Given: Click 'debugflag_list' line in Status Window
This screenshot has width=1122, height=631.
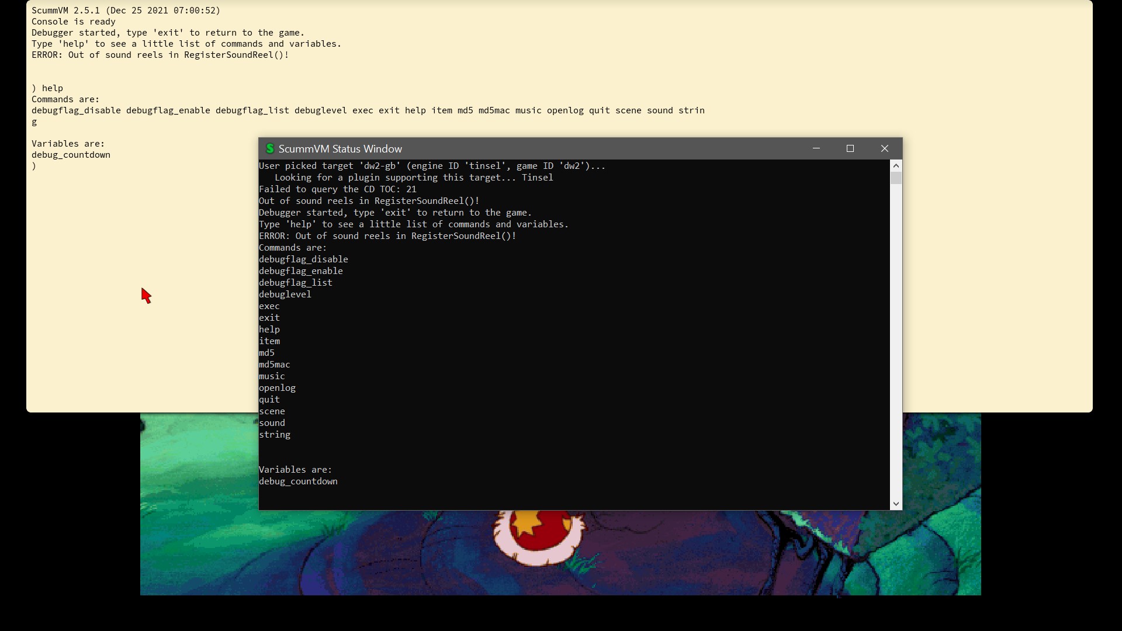Looking at the screenshot, I should [x=296, y=283].
